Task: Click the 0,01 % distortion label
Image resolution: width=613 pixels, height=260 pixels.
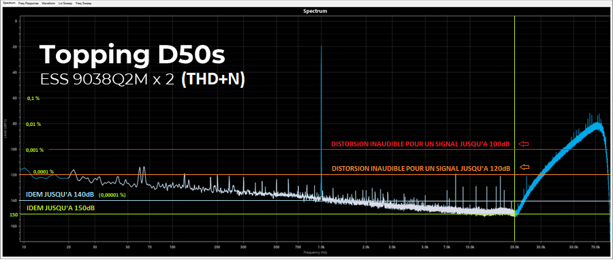Action: [33, 124]
